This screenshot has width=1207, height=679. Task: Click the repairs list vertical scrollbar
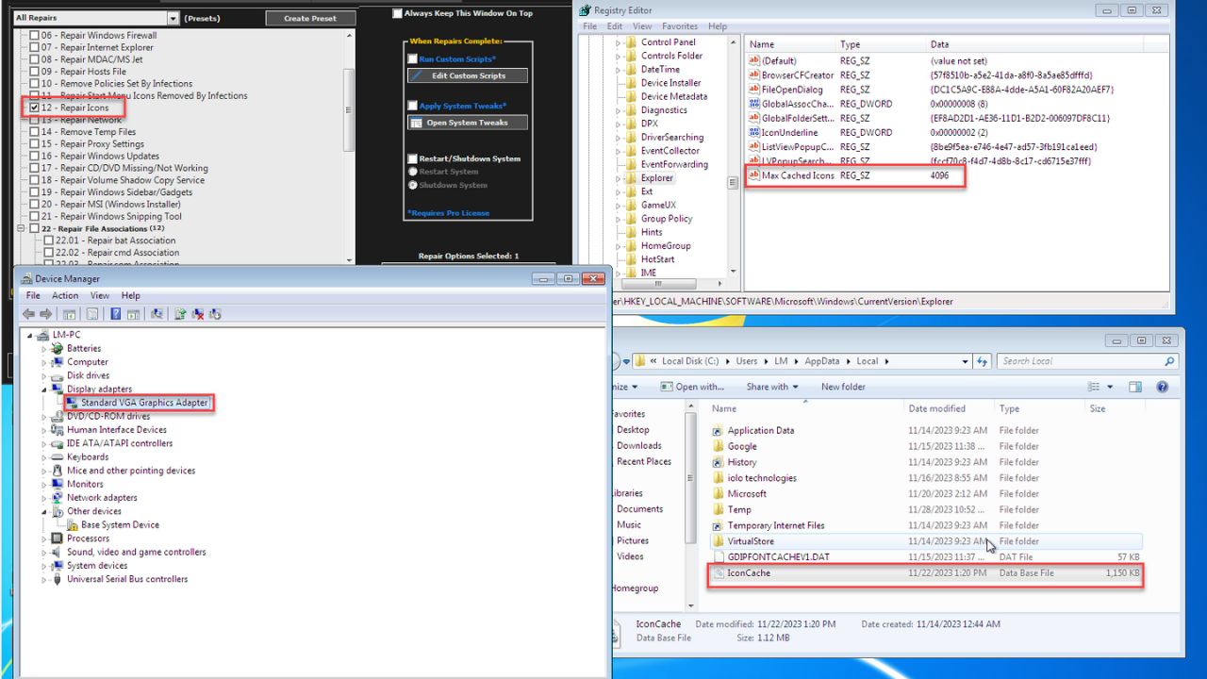350,108
